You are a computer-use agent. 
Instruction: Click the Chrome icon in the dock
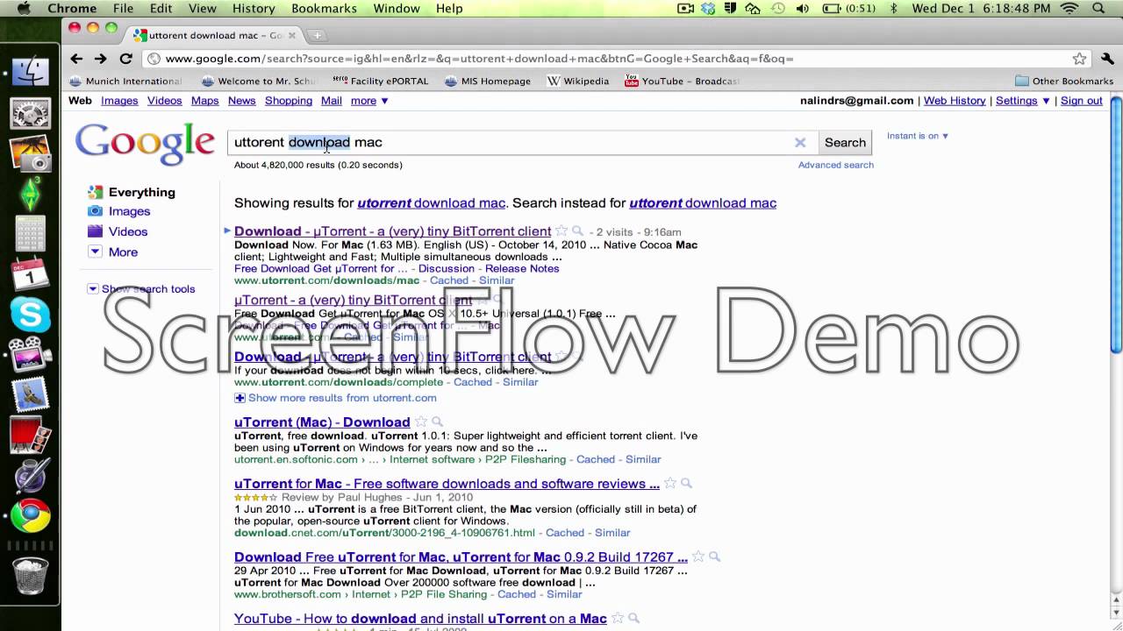pyautogui.click(x=30, y=516)
